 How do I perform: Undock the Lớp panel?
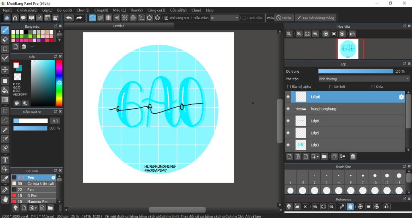[404, 64]
